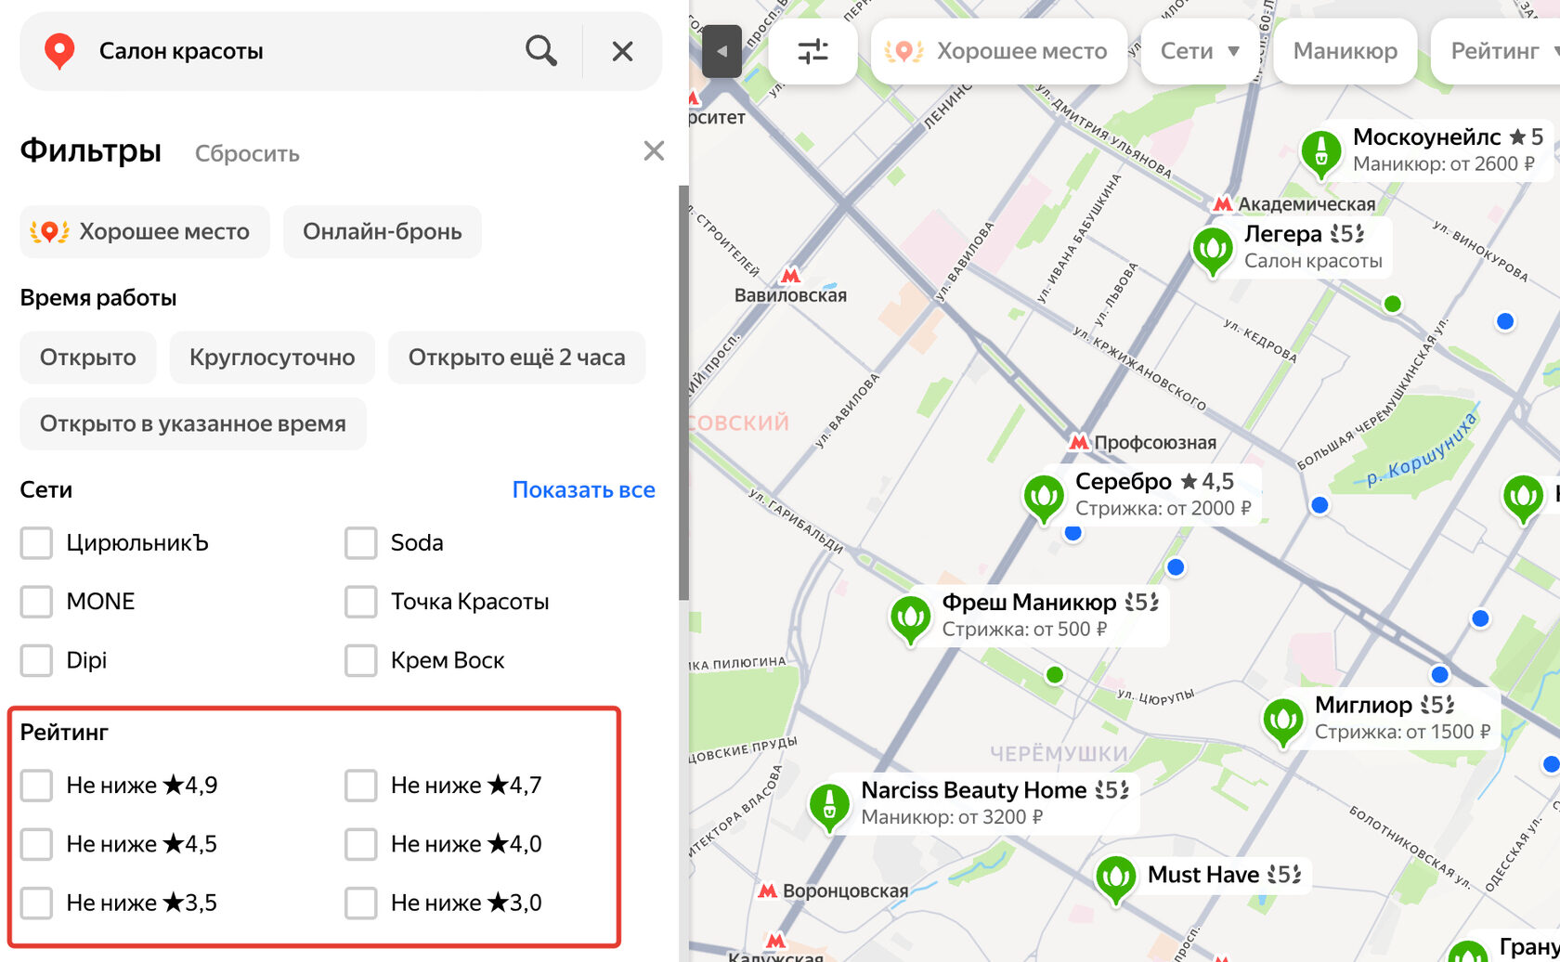Open the Фреш Маникюр place label
This screenshot has height=962, width=1560.
(x=1051, y=615)
